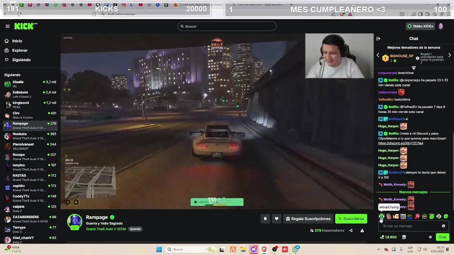This screenshot has height=255, width=454.
Task: Go to Kick home via the logo
Action: point(26,26)
